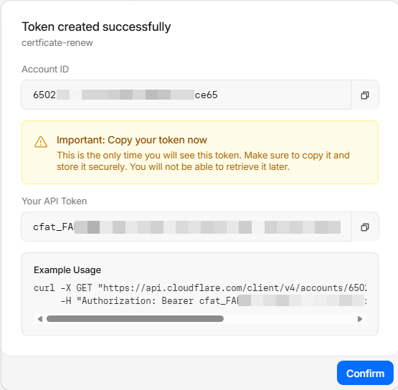Click "Important: Copy your token now" heading

(132, 140)
